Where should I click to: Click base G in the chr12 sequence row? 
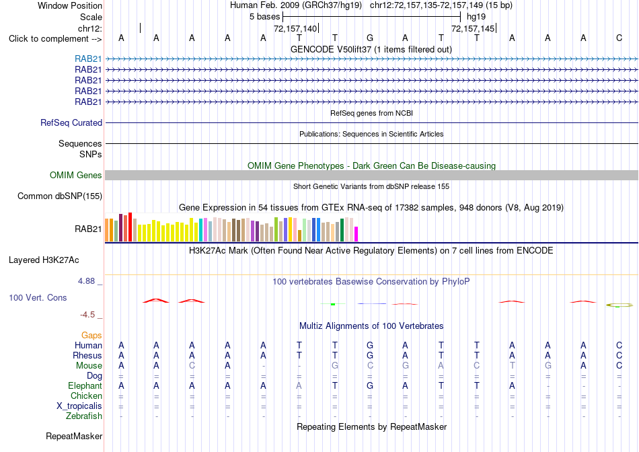pos(370,38)
